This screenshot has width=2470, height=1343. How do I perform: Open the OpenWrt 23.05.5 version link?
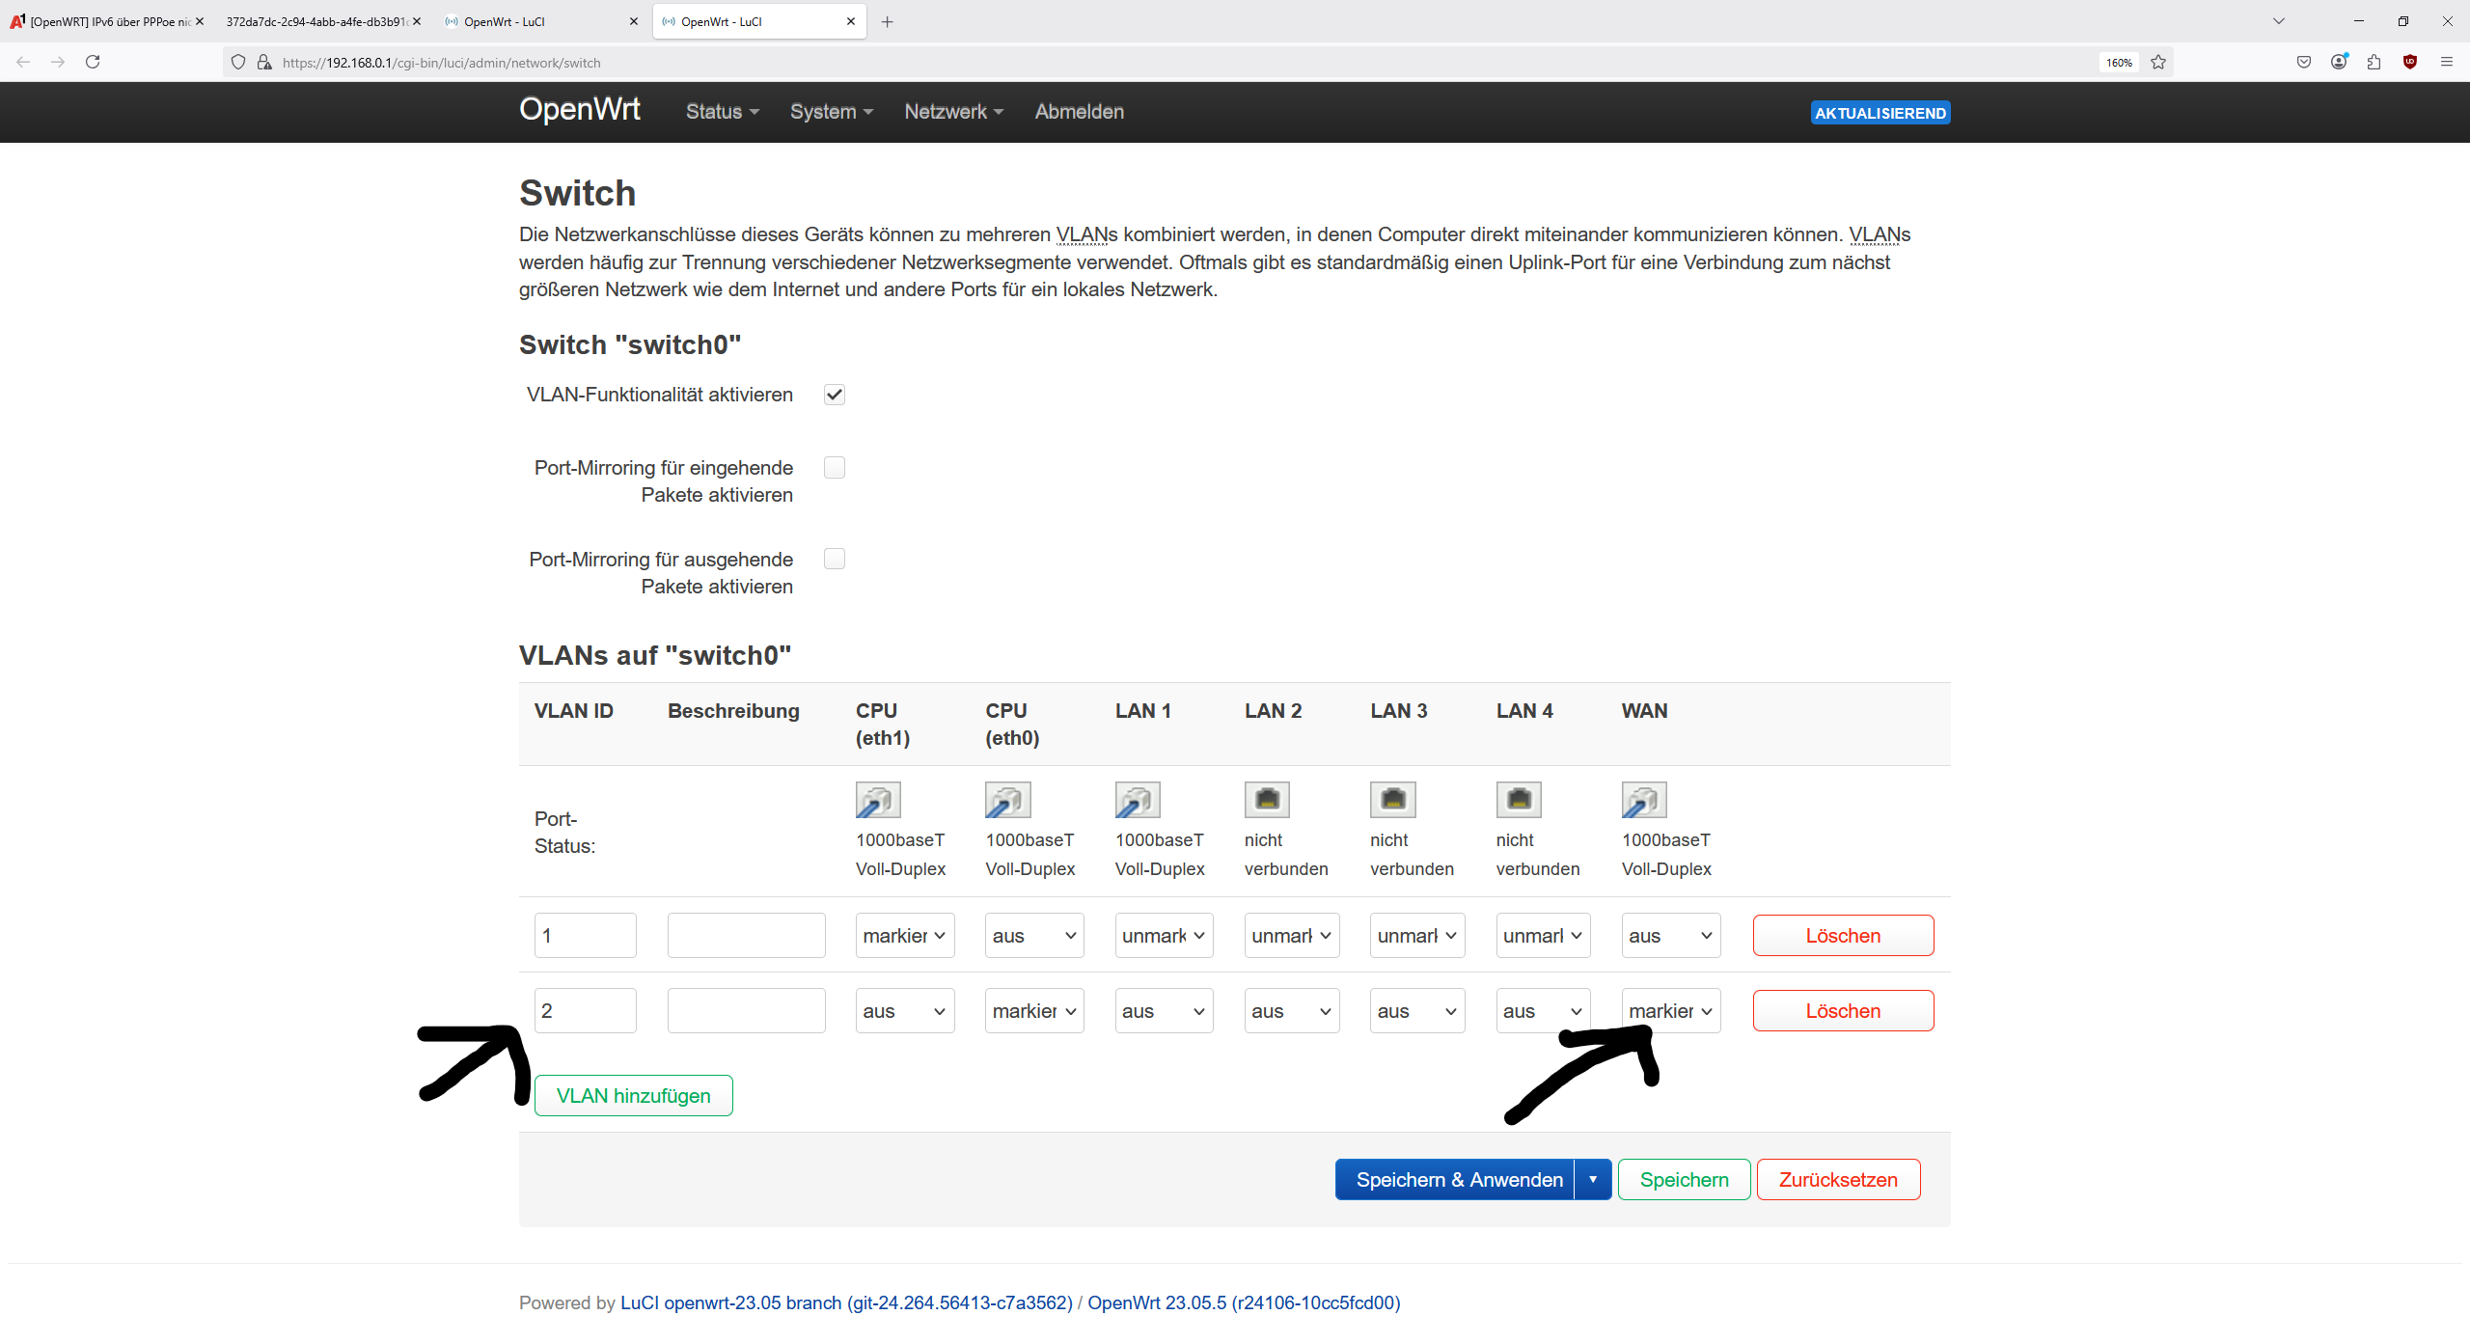(x=1244, y=1302)
